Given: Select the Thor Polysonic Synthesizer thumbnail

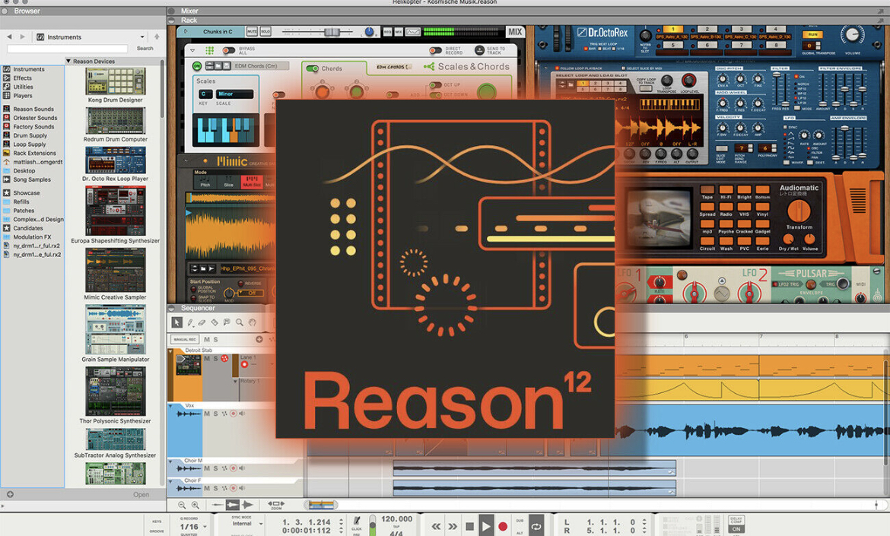Looking at the screenshot, I should (x=115, y=392).
